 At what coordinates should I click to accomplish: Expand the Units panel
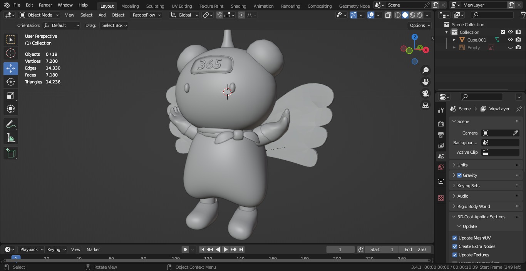486,165
